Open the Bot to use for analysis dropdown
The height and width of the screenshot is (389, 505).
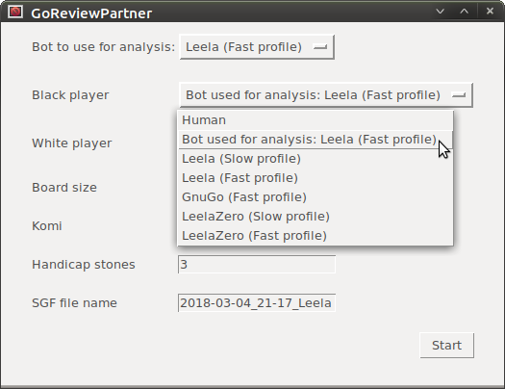pos(257,47)
